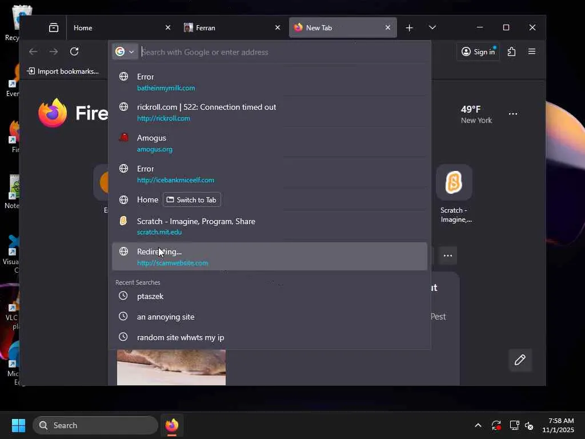Click Sign in account button
The height and width of the screenshot is (439, 585).
[x=478, y=51]
